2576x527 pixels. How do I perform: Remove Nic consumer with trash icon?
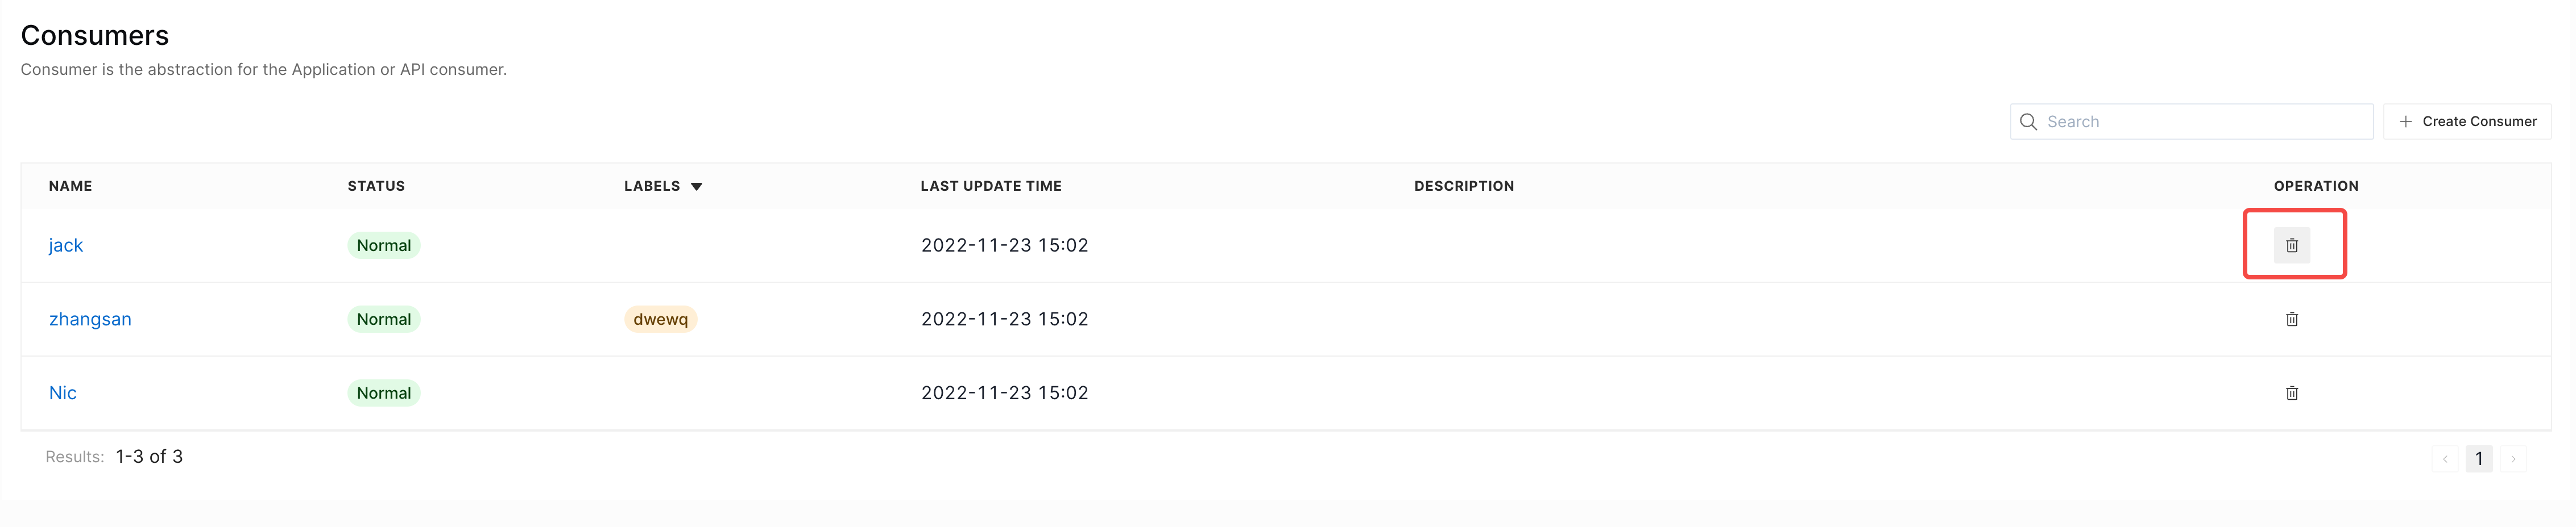pyautogui.click(x=2291, y=393)
